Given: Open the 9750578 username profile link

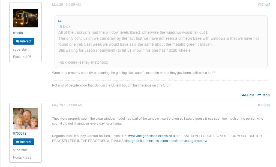Looking at the screenshot, I should click(20, 134).
